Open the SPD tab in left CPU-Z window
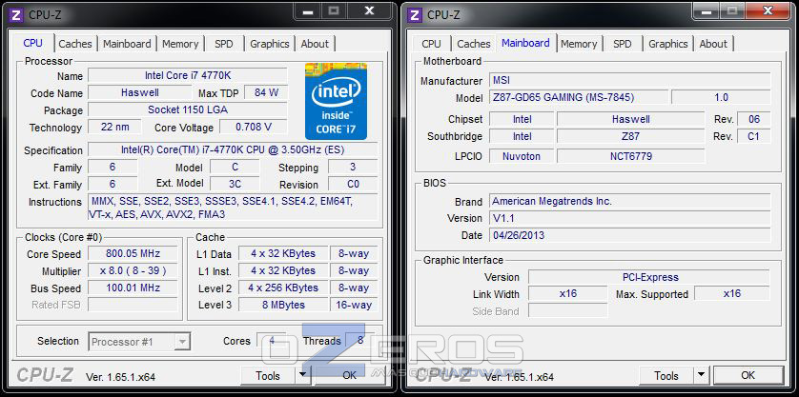 click(224, 44)
